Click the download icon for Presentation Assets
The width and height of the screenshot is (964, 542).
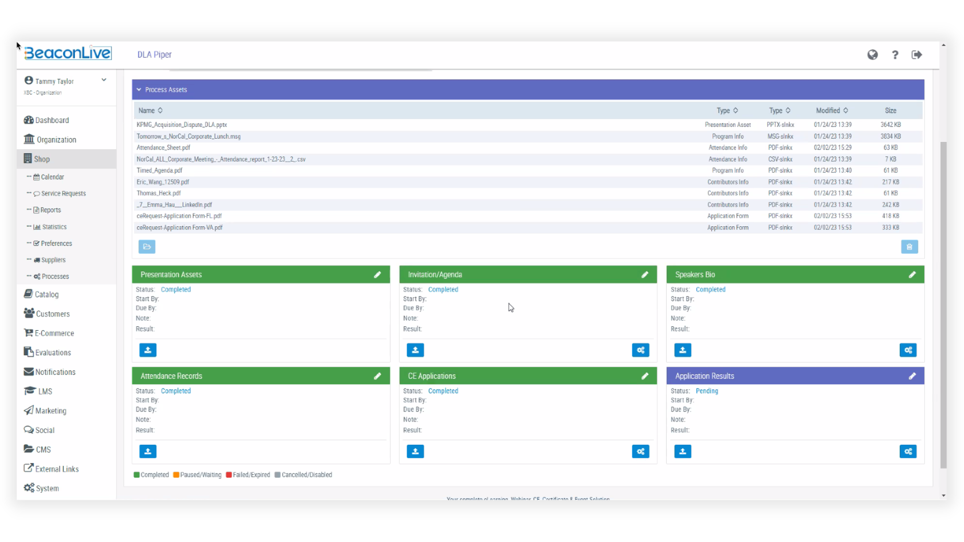(x=147, y=350)
